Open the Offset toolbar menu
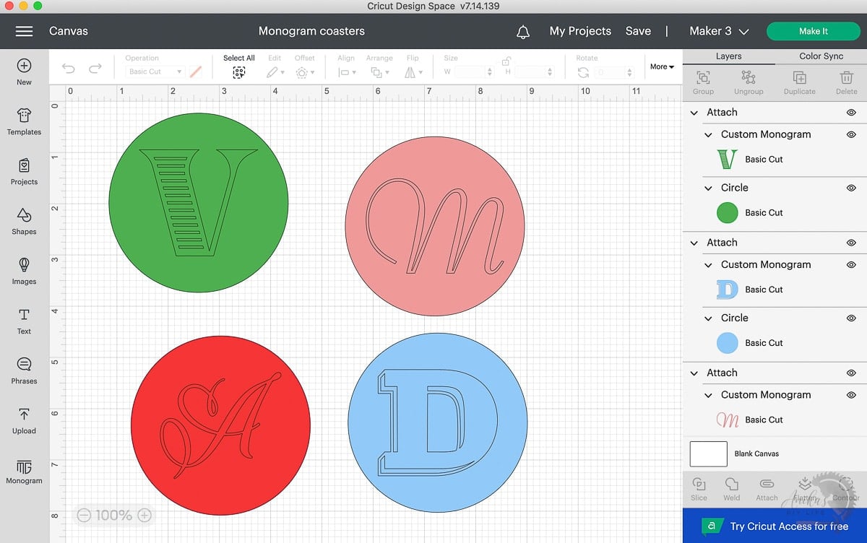 click(x=304, y=72)
